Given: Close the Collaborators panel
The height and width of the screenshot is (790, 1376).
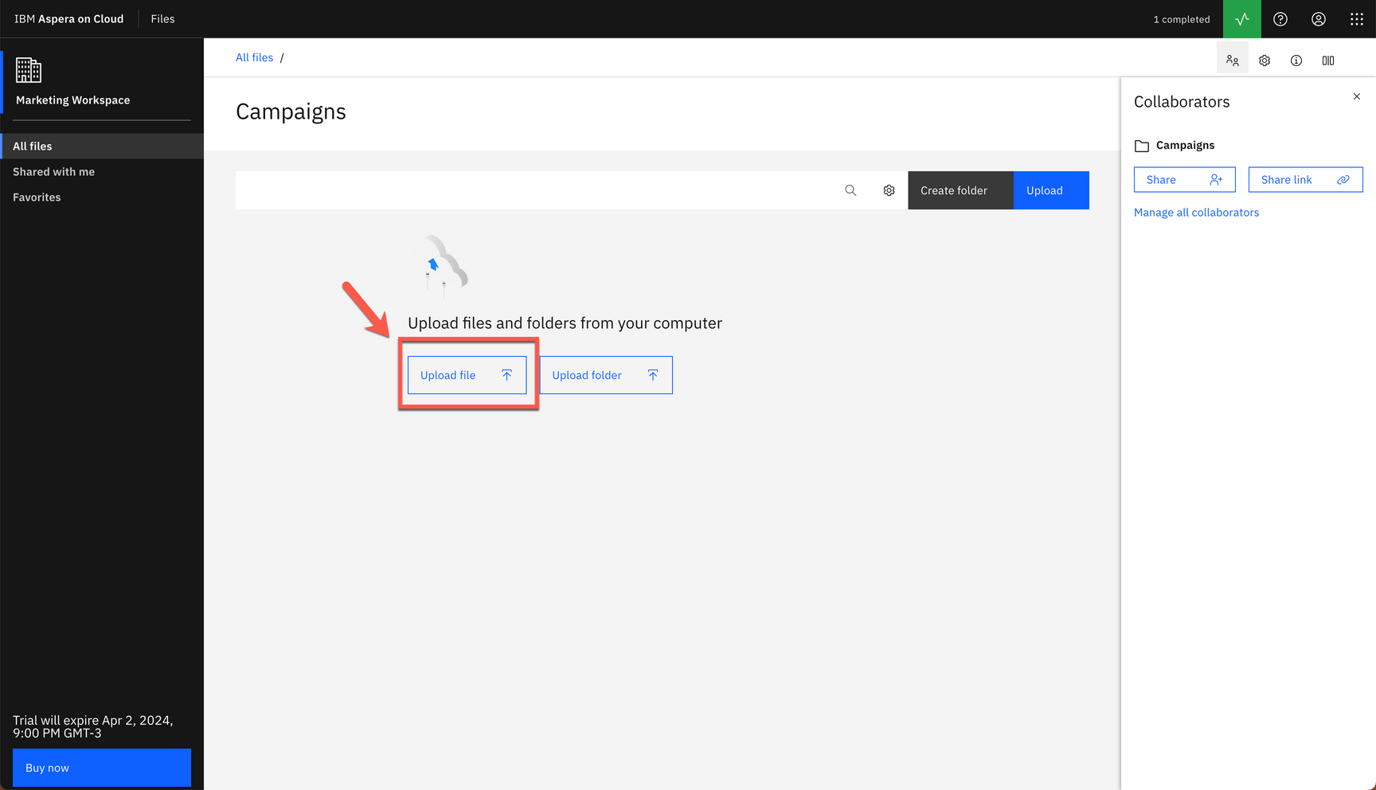Looking at the screenshot, I should pyautogui.click(x=1356, y=96).
